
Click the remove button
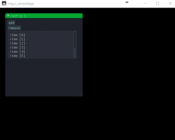click(x=14, y=28)
